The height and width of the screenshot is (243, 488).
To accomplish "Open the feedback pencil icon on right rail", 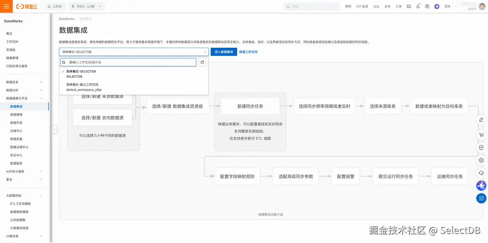I will 481,120.
